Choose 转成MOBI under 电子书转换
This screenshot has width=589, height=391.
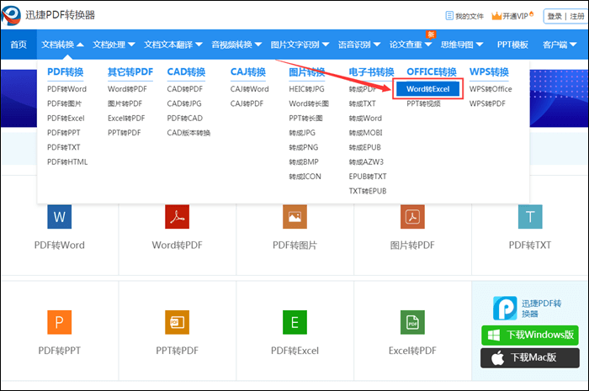365,133
